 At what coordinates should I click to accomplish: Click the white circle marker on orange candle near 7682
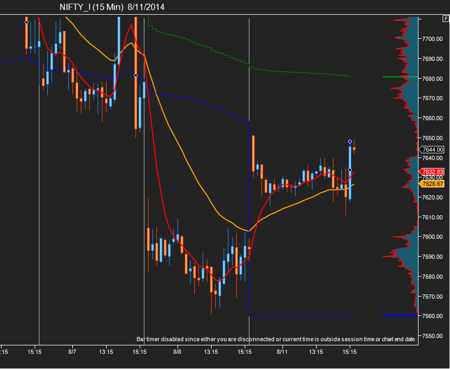coord(136,76)
